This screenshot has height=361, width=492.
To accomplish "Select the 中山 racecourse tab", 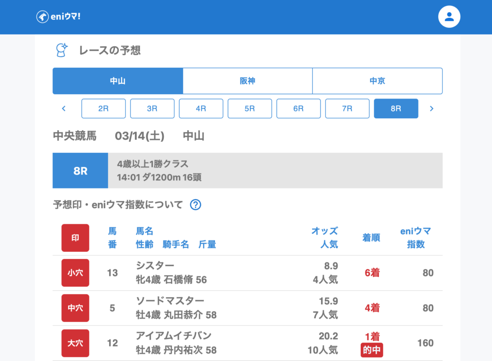I will (x=118, y=81).
